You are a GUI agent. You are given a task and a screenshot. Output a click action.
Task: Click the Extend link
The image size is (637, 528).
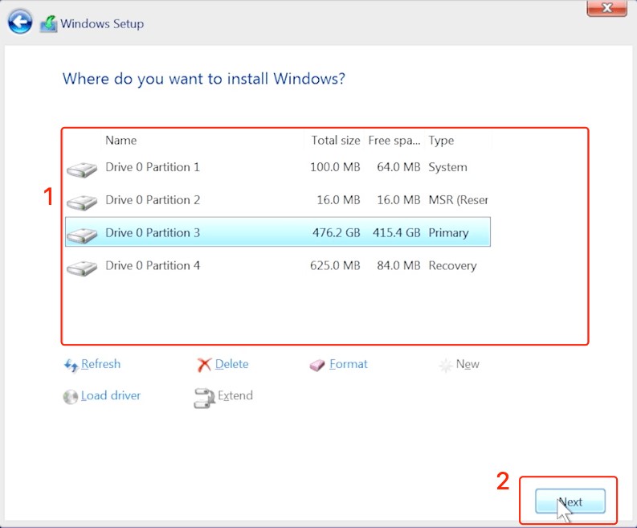tap(235, 395)
